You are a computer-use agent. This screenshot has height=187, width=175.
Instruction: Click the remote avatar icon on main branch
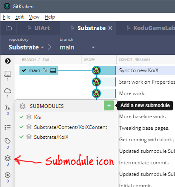[x=45, y=70]
